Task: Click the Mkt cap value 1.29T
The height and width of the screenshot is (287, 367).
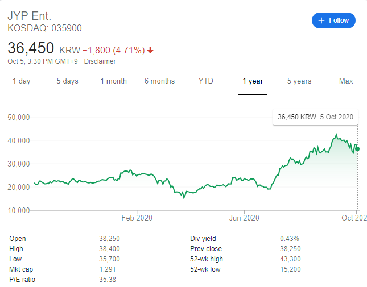Action: (x=108, y=269)
